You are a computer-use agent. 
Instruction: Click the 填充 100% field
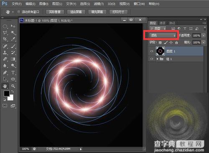[197, 42]
